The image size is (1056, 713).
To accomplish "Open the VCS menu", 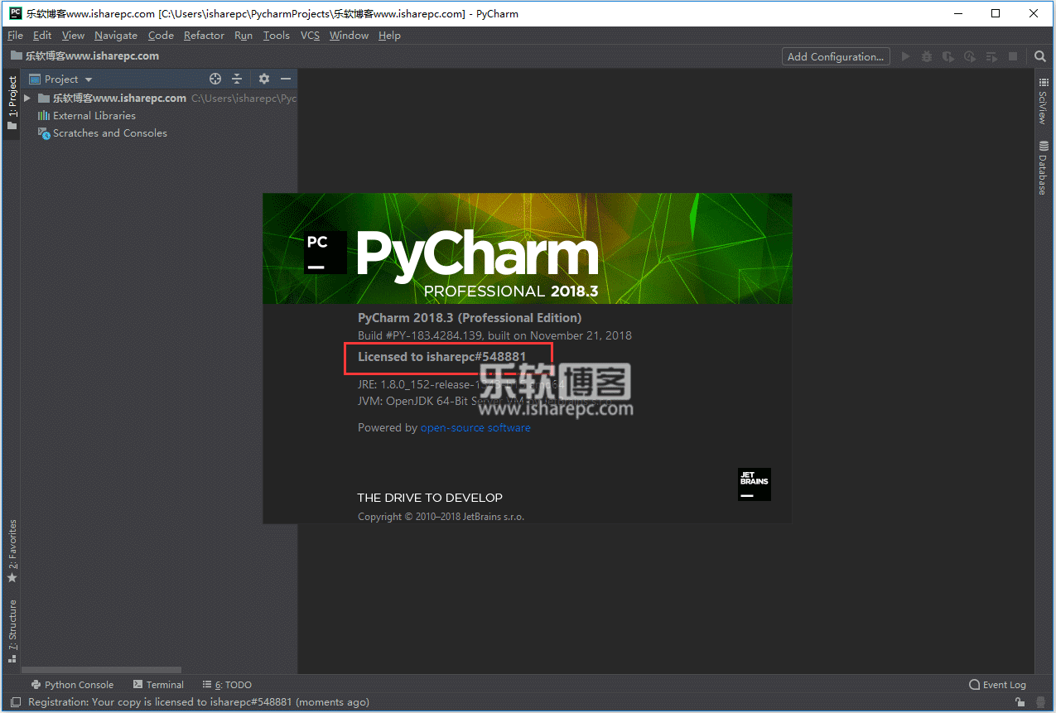I will point(310,36).
